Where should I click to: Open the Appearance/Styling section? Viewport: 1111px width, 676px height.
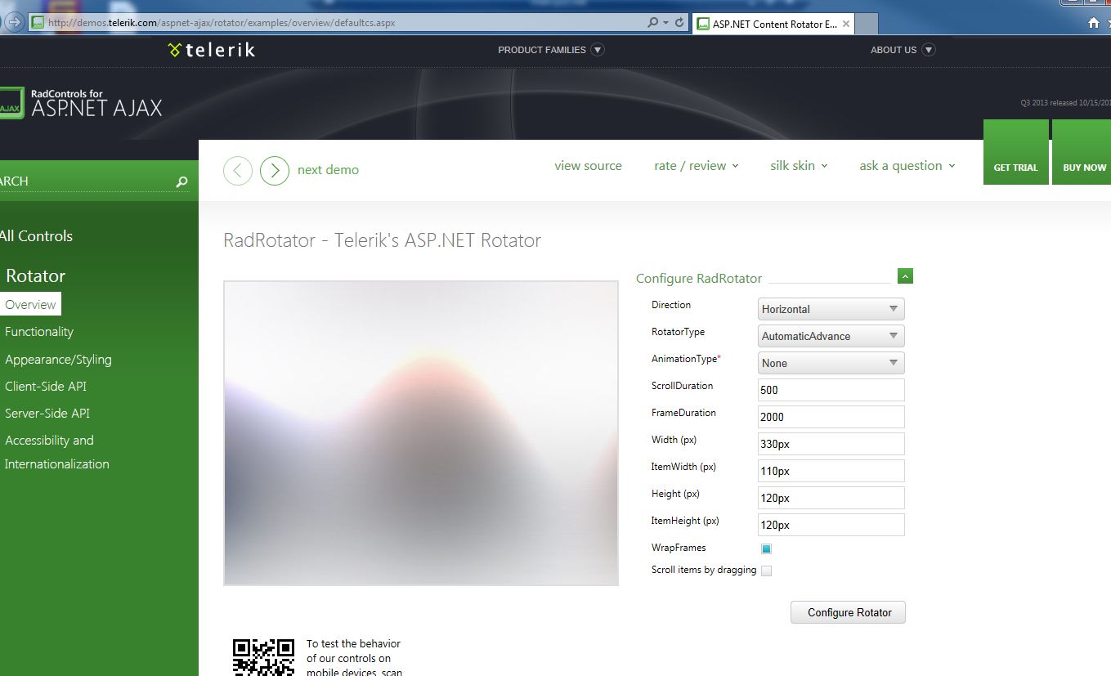[x=58, y=360]
